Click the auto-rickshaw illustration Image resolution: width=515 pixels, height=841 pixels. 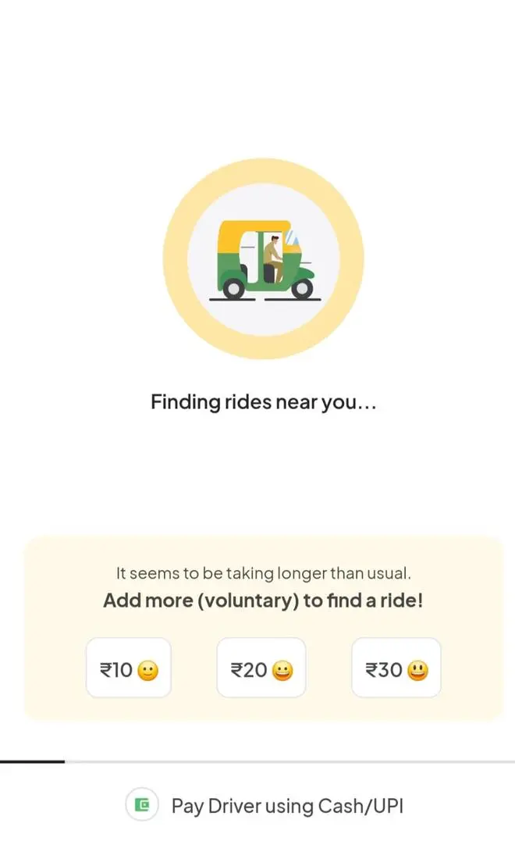click(265, 260)
